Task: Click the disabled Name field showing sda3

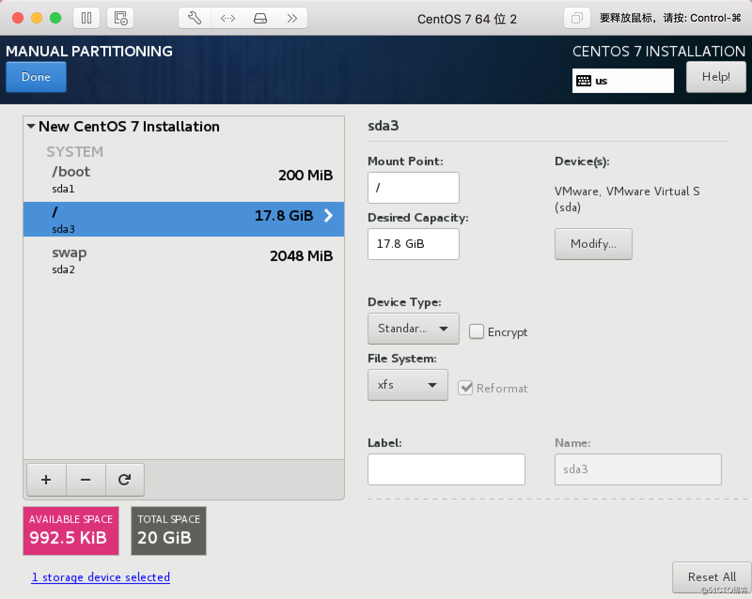Action: click(x=638, y=469)
